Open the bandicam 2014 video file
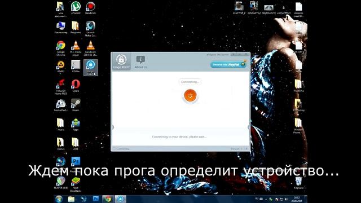 coord(90,48)
